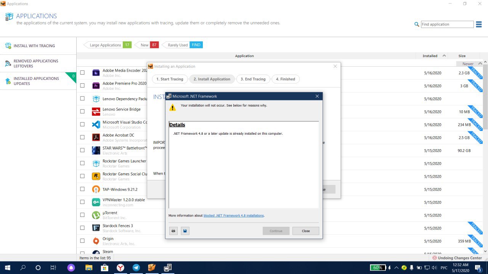The height and width of the screenshot is (274, 488).
Task: Open Yandex browser from taskbar
Action: (x=120, y=268)
